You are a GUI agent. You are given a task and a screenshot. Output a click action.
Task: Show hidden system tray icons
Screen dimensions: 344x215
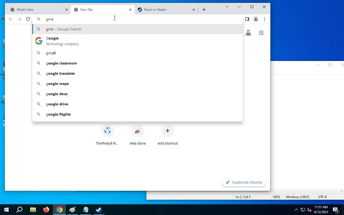point(296,210)
